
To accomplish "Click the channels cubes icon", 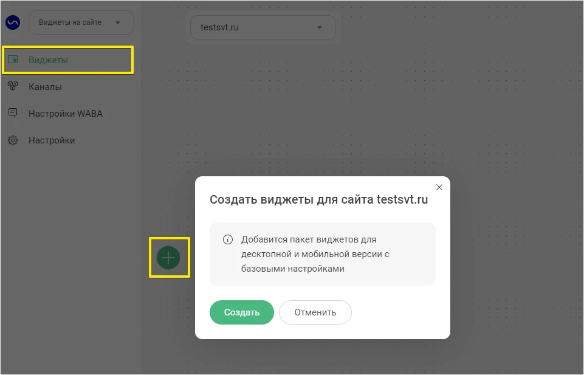I will coord(13,86).
